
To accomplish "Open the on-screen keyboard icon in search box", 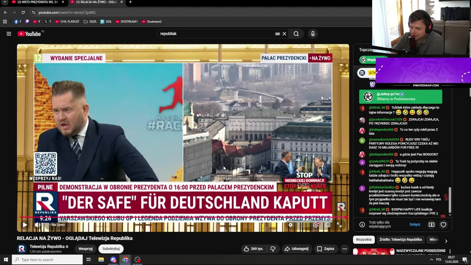I will pos(277,34).
